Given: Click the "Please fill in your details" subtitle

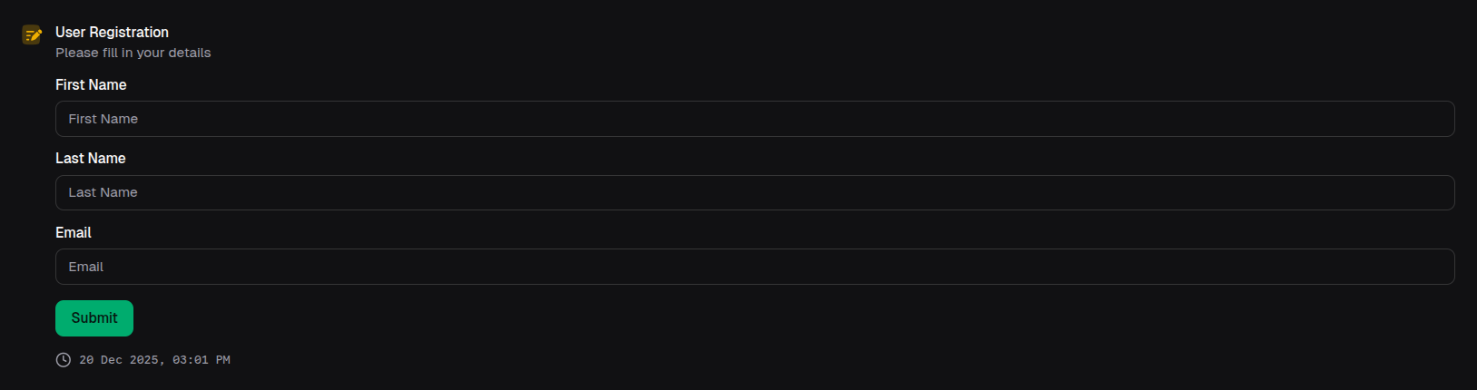Looking at the screenshot, I should click(x=133, y=53).
